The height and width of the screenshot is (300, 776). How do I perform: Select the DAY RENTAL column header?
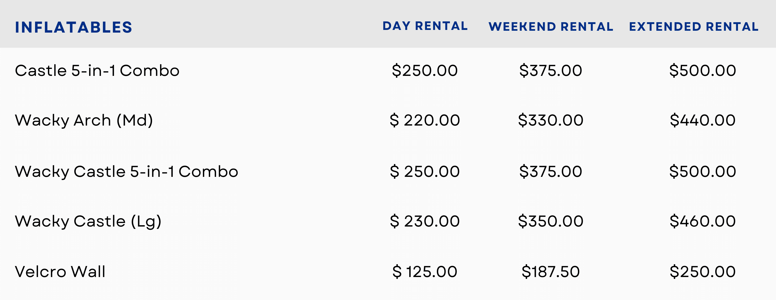(x=425, y=26)
